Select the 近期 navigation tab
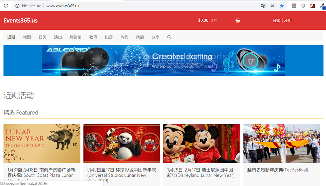Image resolution: width=326 pixels, height=186 pixels. (11, 37)
